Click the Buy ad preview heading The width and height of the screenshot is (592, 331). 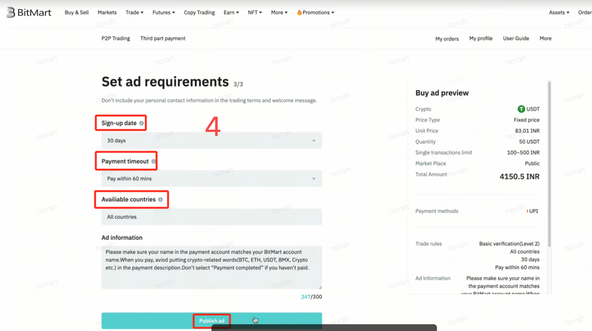pos(442,93)
